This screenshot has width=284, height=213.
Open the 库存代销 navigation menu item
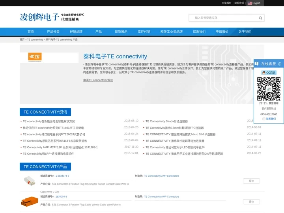tap(144, 32)
